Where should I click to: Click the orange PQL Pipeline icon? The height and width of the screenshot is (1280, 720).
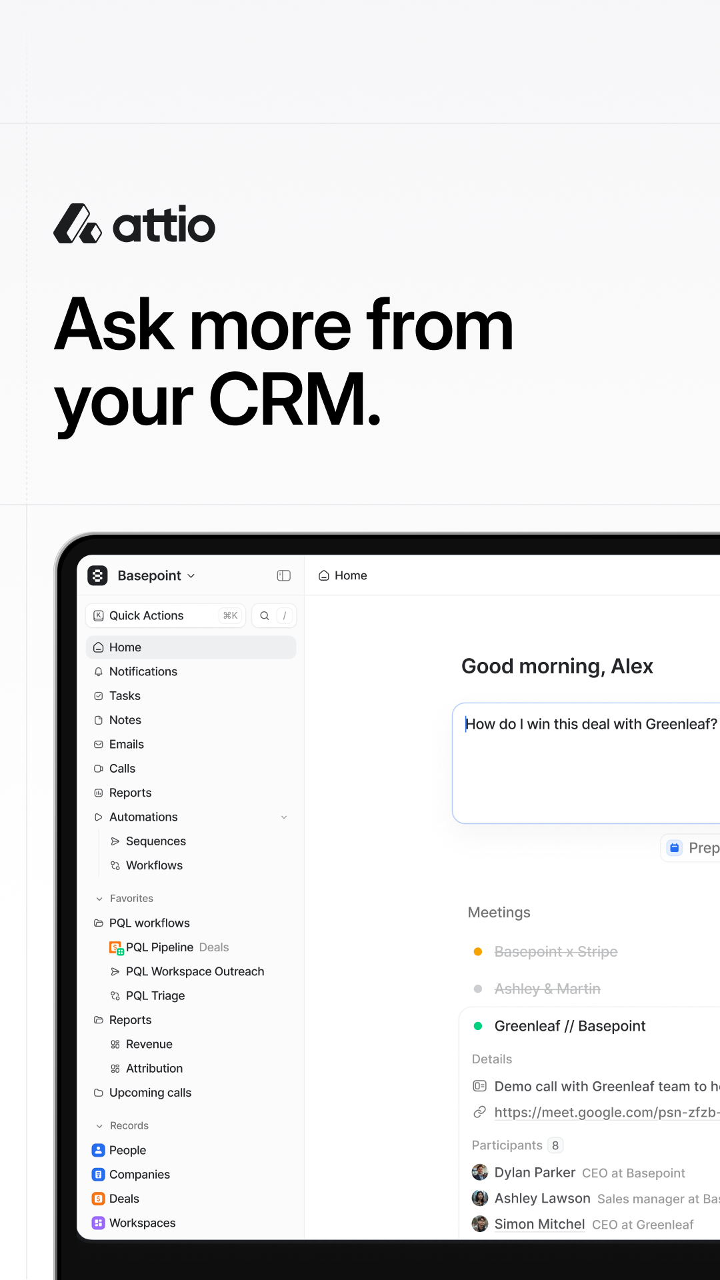click(116, 947)
